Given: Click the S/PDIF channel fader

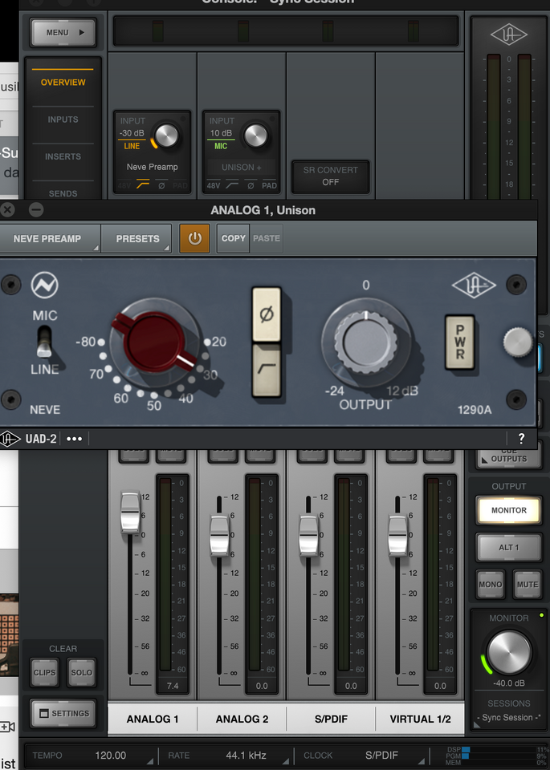Looking at the screenshot, I should pos(308,536).
